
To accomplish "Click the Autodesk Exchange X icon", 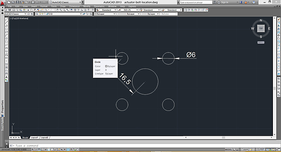I will point(241,2).
